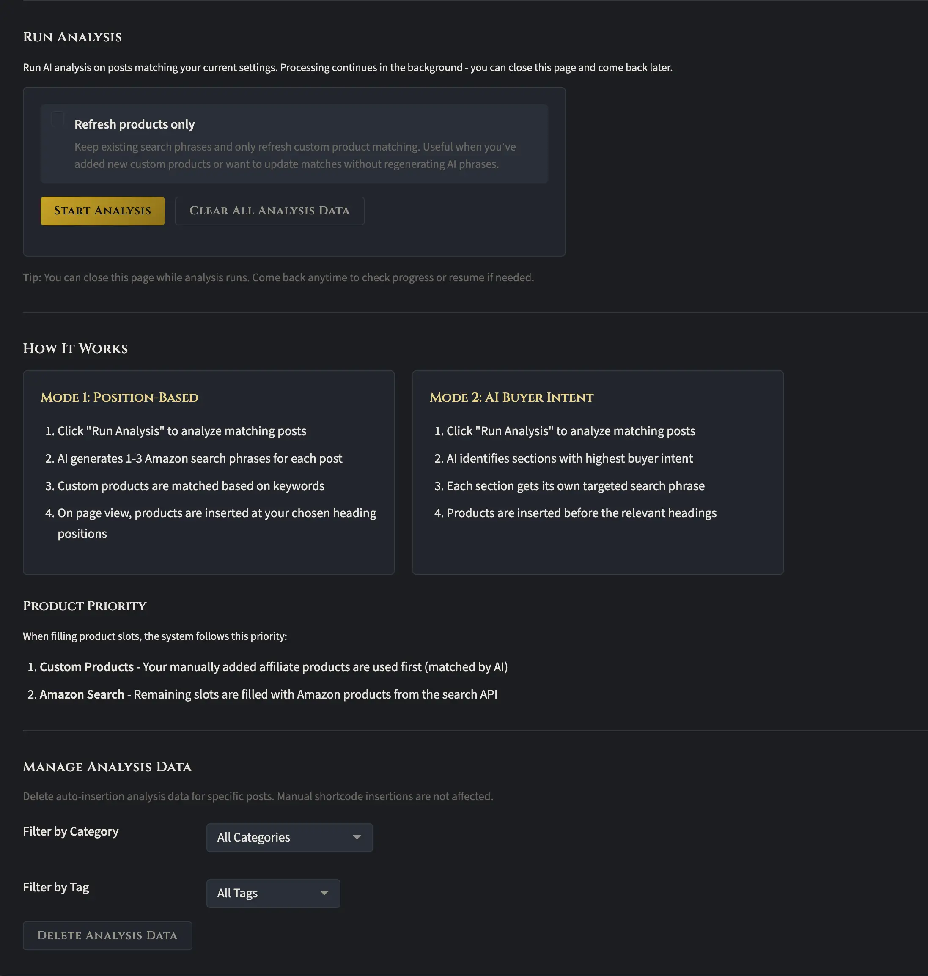Click the bold Amazon Search text
928x976 pixels.
[82, 694]
